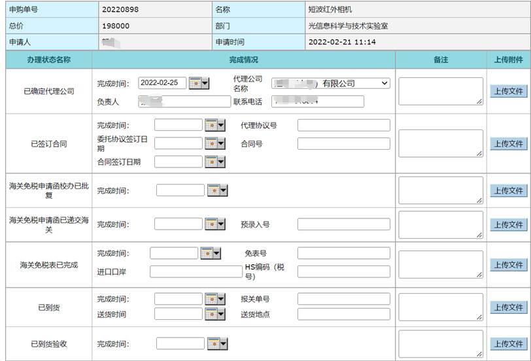The image size is (531, 361).
Task: Select the 预录入号 input field
Action: point(343,224)
